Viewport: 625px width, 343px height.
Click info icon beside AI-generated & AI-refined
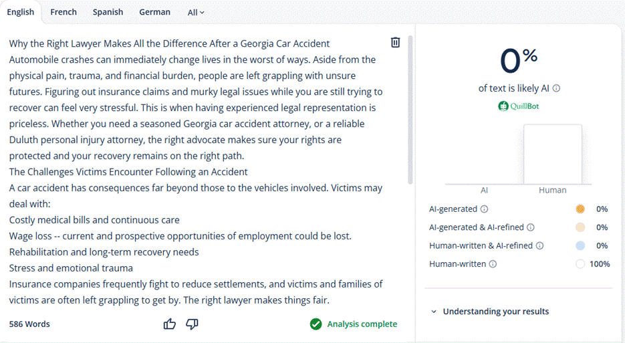pyautogui.click(x=531, y=227)
